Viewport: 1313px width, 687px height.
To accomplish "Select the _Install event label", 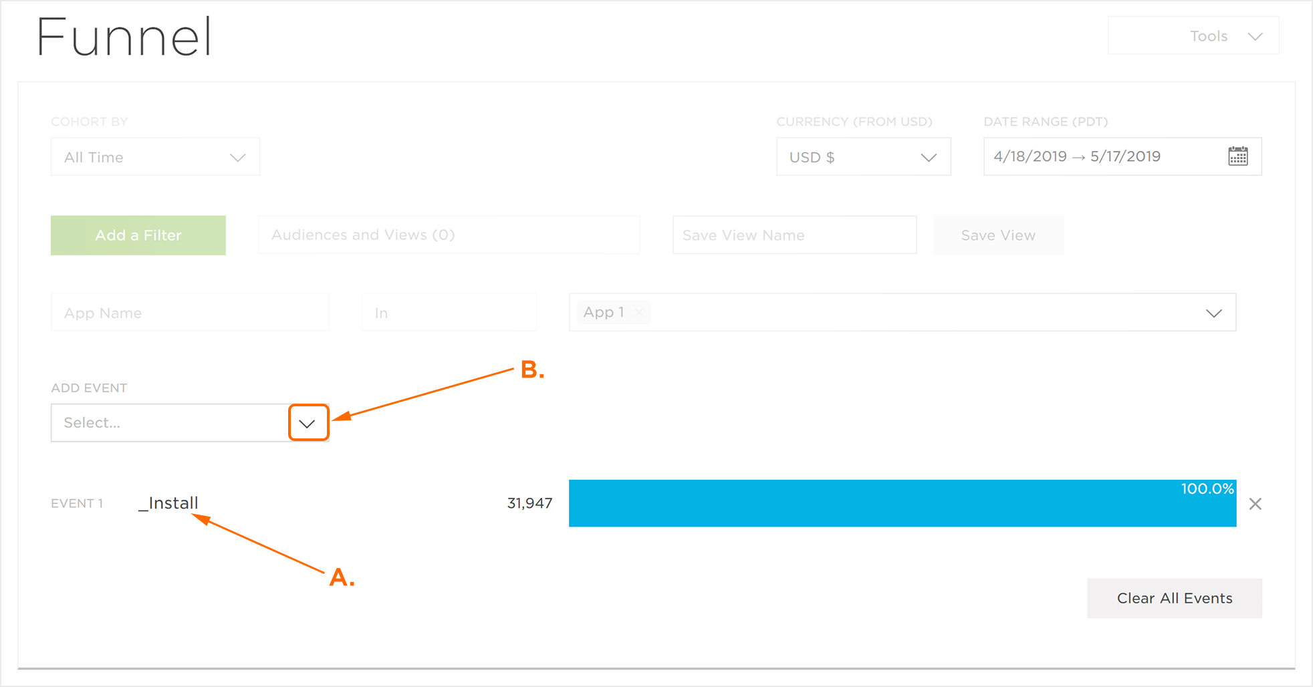I will [168, 503].
